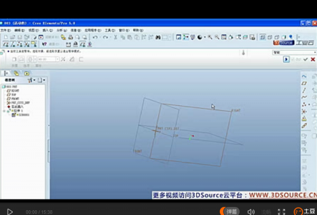Toggle the coordinate systems display icon
This screenshot has height=215, width=317.
tap(27, 44)
